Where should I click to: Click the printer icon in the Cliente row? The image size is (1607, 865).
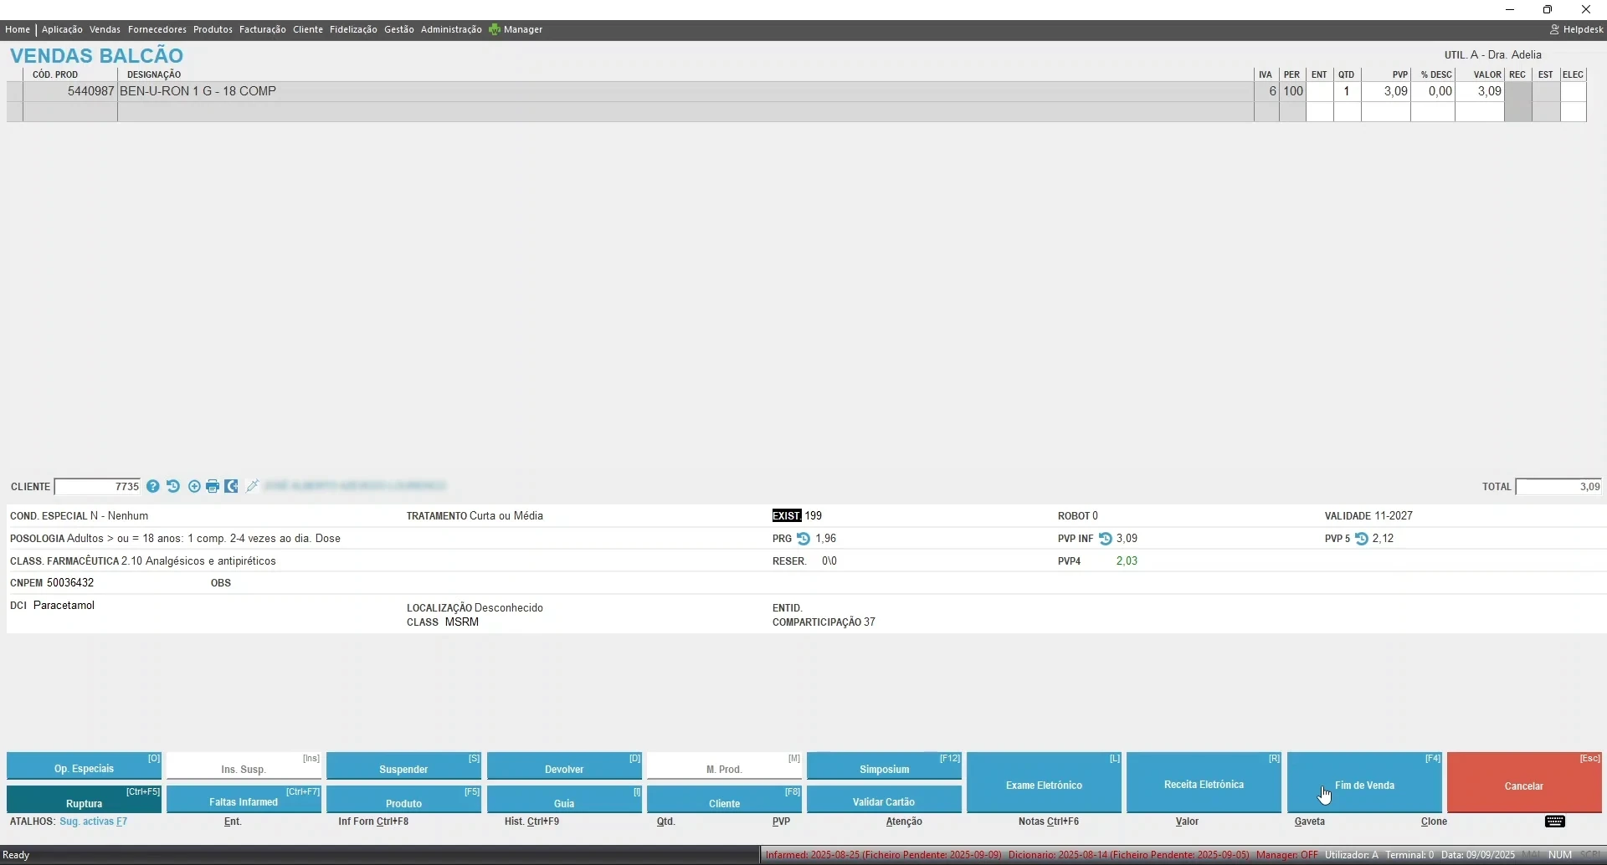click(213, 486)
